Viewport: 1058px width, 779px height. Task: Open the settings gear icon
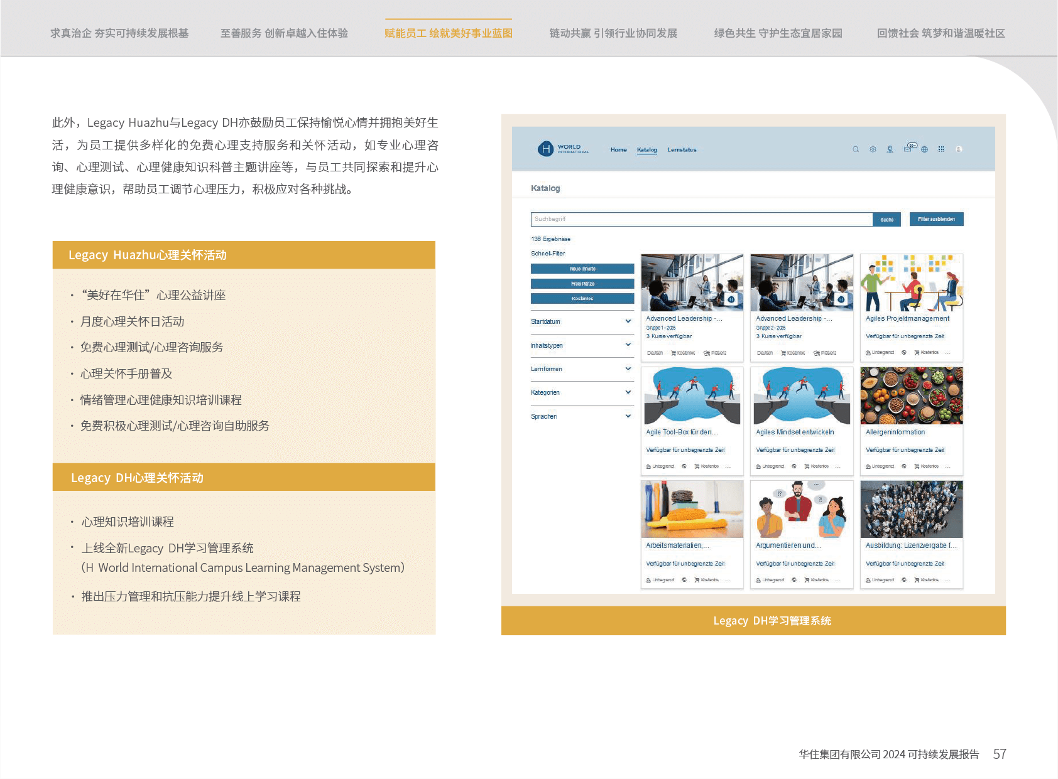point(873,149)
